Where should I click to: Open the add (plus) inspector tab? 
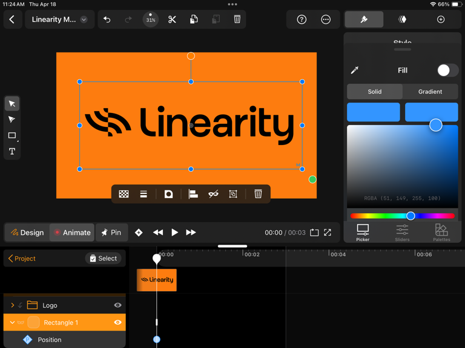point(441,19)
